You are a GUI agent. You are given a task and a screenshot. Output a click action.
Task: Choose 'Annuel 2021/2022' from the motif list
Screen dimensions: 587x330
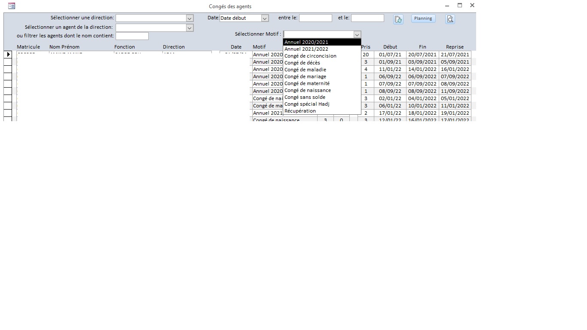tap(322, 49)
